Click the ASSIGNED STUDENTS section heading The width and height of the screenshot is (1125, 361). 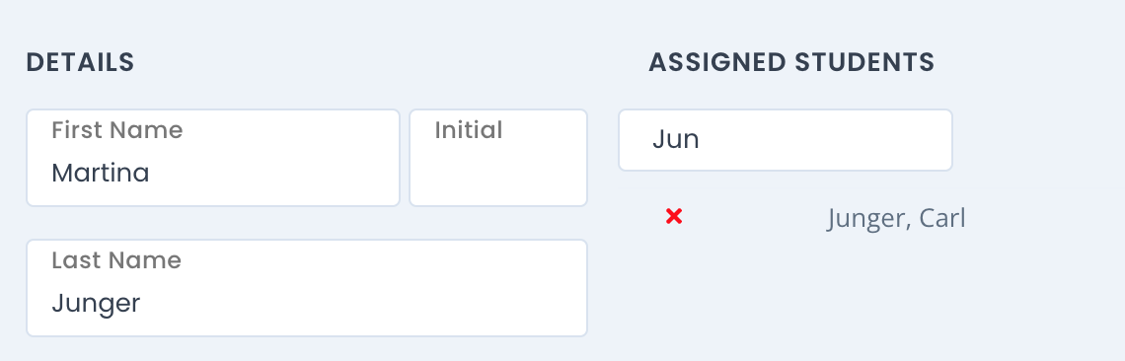(x=791, y=62)
